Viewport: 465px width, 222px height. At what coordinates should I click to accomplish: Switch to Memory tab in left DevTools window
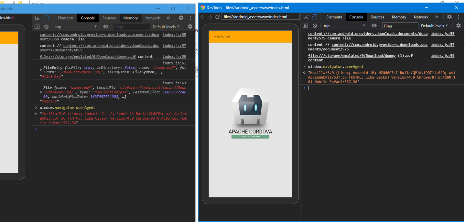pos(130,18)
